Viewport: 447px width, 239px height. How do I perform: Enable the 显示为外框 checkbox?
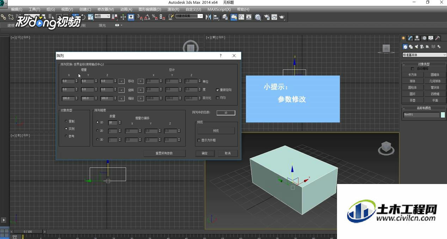[199, 140]
